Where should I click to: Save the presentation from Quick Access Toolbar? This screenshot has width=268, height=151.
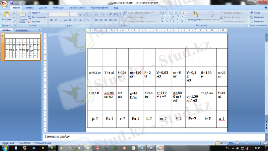pyautogui.click(x=12, y=2)
